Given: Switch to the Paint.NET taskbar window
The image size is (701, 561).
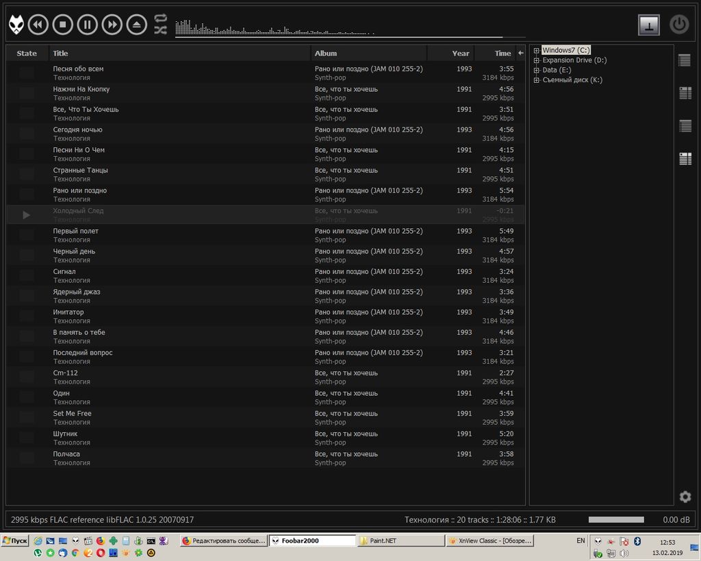Looking at the screenshot, I should click(401, 540).
